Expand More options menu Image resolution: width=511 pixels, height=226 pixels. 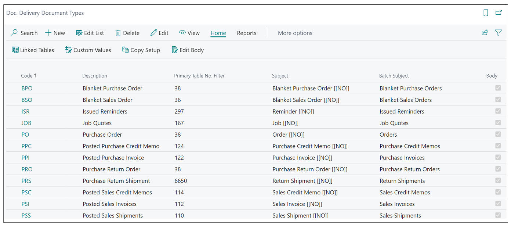tap(295, 33)
